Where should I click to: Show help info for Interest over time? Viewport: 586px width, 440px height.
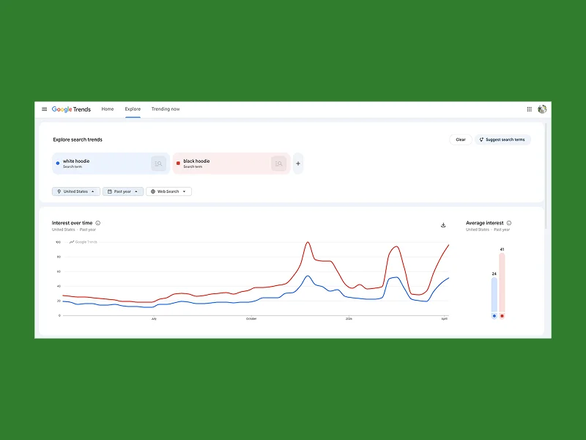tap(98, 223)
